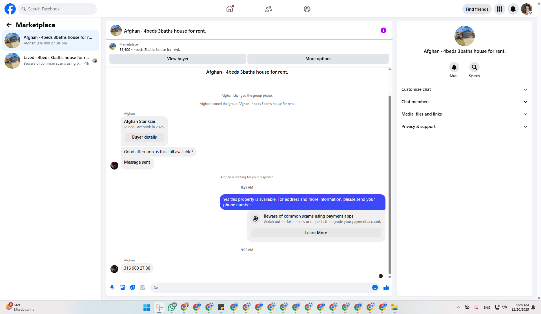The image size is (541, 314).
Task: Open the volume control in system tray
Action: 504,307
